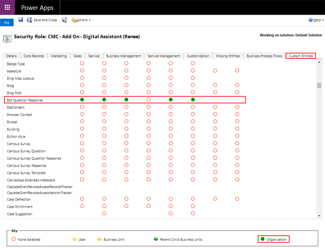Click the blue File button
The image size is (325, 249).
click(6, 23)
